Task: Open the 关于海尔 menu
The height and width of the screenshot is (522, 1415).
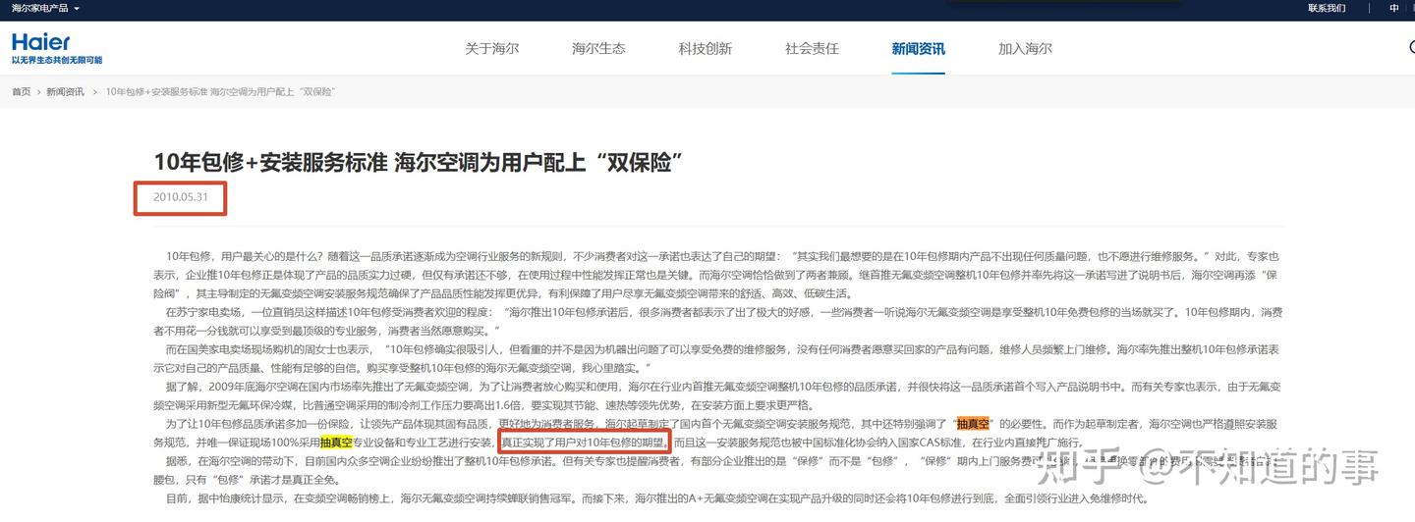Action: tap(491, 48)
